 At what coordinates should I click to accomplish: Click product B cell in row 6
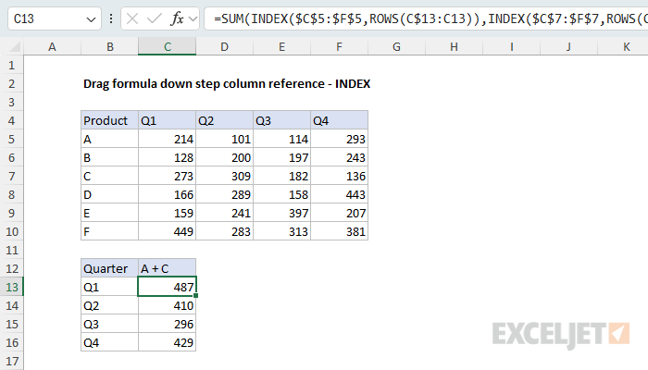[109, 157]
